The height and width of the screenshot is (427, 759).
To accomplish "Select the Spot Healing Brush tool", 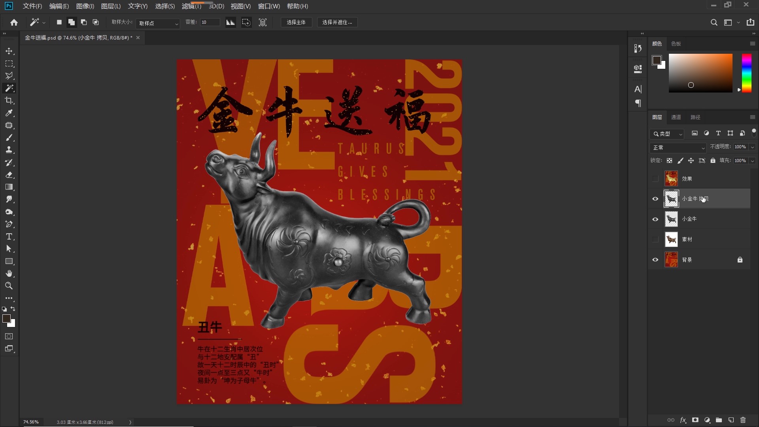I will click(x=9, y=125).
